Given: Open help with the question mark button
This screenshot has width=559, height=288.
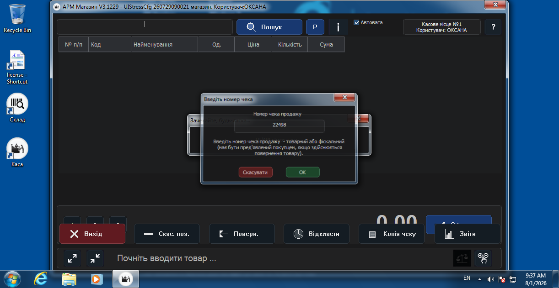Looking at the screenshot, I should point(493,27).
